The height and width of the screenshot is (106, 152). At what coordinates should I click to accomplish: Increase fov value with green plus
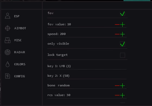tap(123, 24)
